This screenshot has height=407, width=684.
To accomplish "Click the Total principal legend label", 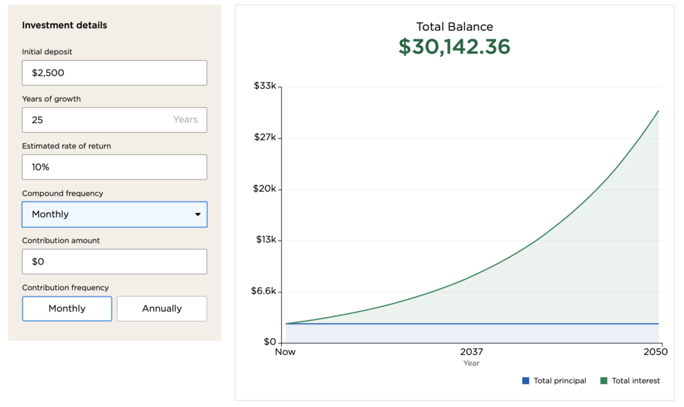I will [x=560, y=381].
